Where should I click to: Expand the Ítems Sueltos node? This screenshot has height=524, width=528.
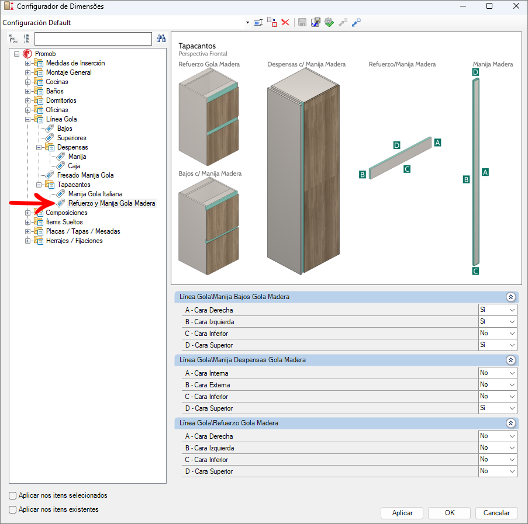[x=27, y=222]
